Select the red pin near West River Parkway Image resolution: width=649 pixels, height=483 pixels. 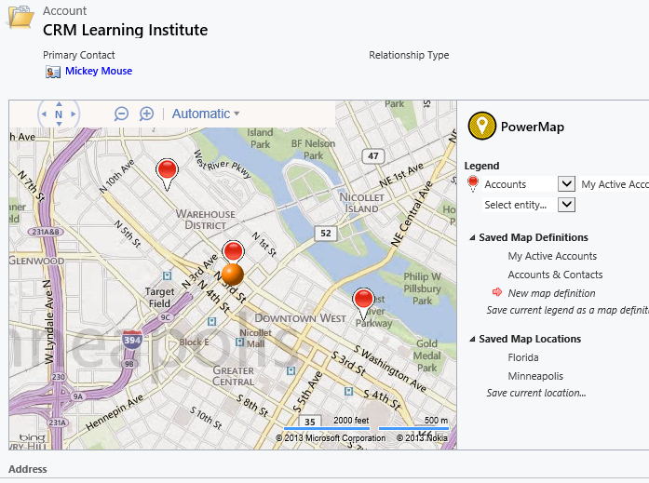(364, 300)
